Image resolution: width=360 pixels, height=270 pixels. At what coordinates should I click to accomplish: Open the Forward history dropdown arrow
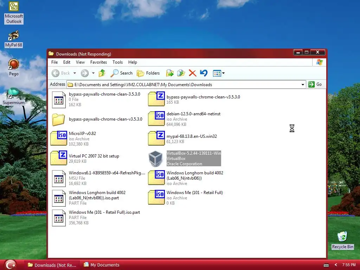93,73
